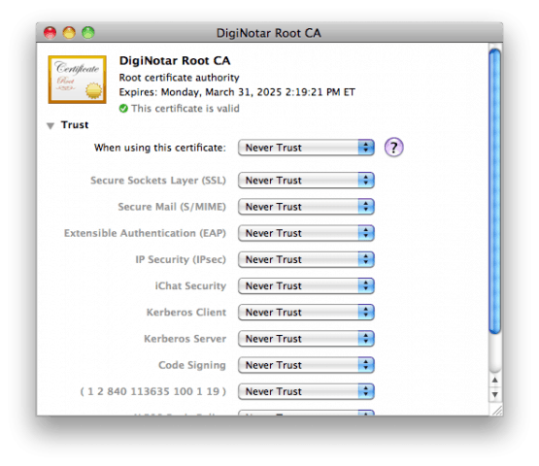The image size is (539, 466).
Task: Open the Secure Sockets Layer (SSL) trust dropdown
Action: tap(306, 180)
